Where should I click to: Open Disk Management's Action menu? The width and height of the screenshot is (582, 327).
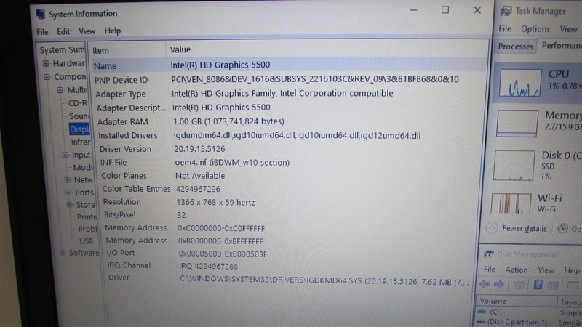click(517, 270)
